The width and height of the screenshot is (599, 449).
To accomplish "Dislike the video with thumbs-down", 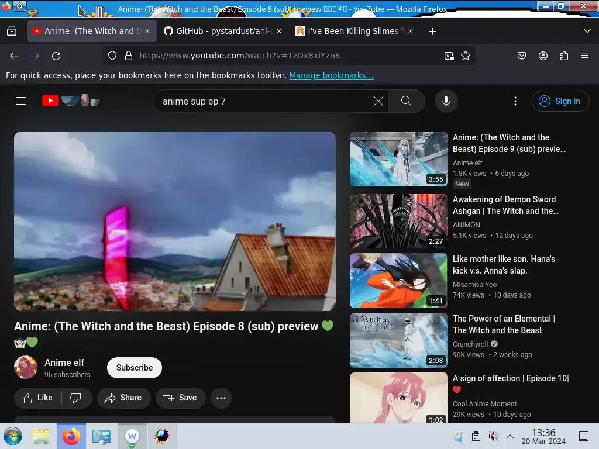I will (75, 398).
